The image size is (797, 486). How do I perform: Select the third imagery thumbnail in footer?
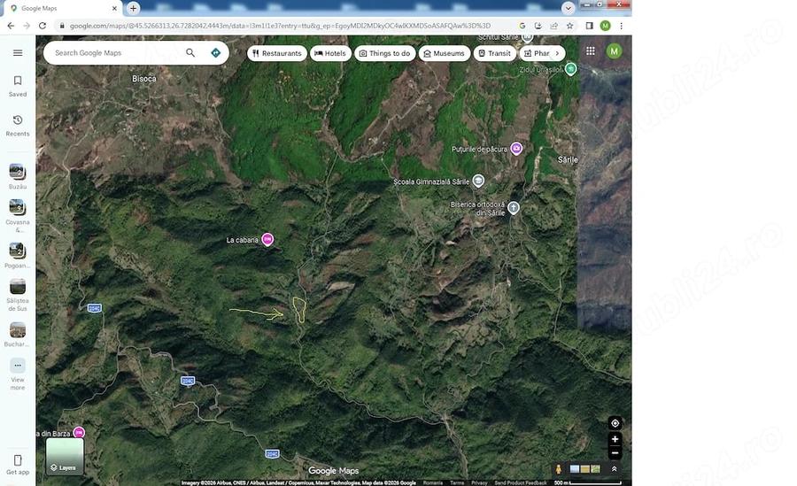[x=595, y=468]
